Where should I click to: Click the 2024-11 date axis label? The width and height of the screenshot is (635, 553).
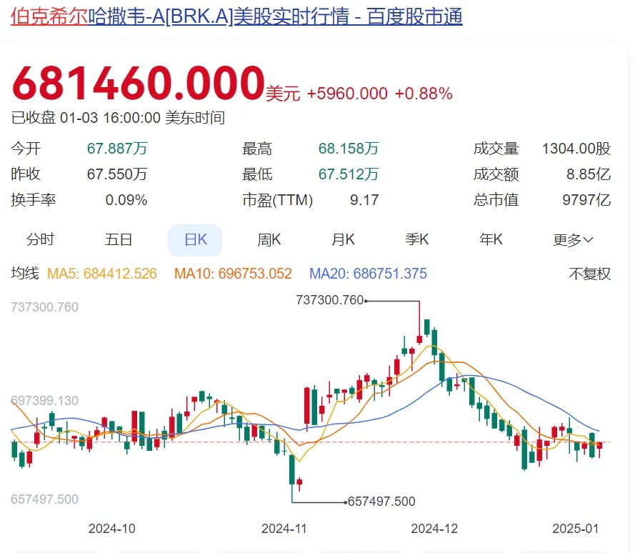point(284,529)
